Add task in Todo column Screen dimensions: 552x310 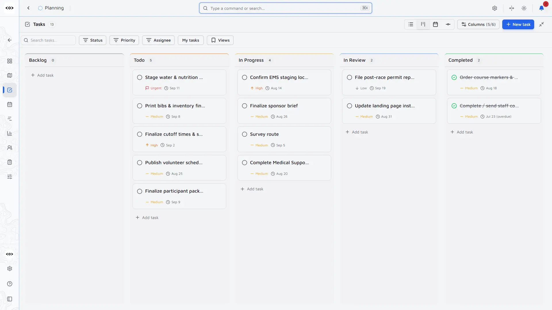[147, 218]
